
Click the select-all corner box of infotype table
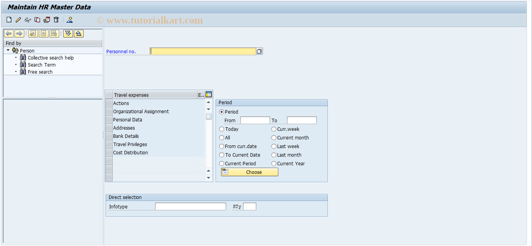pyautogui.click(x=109, y=95)
